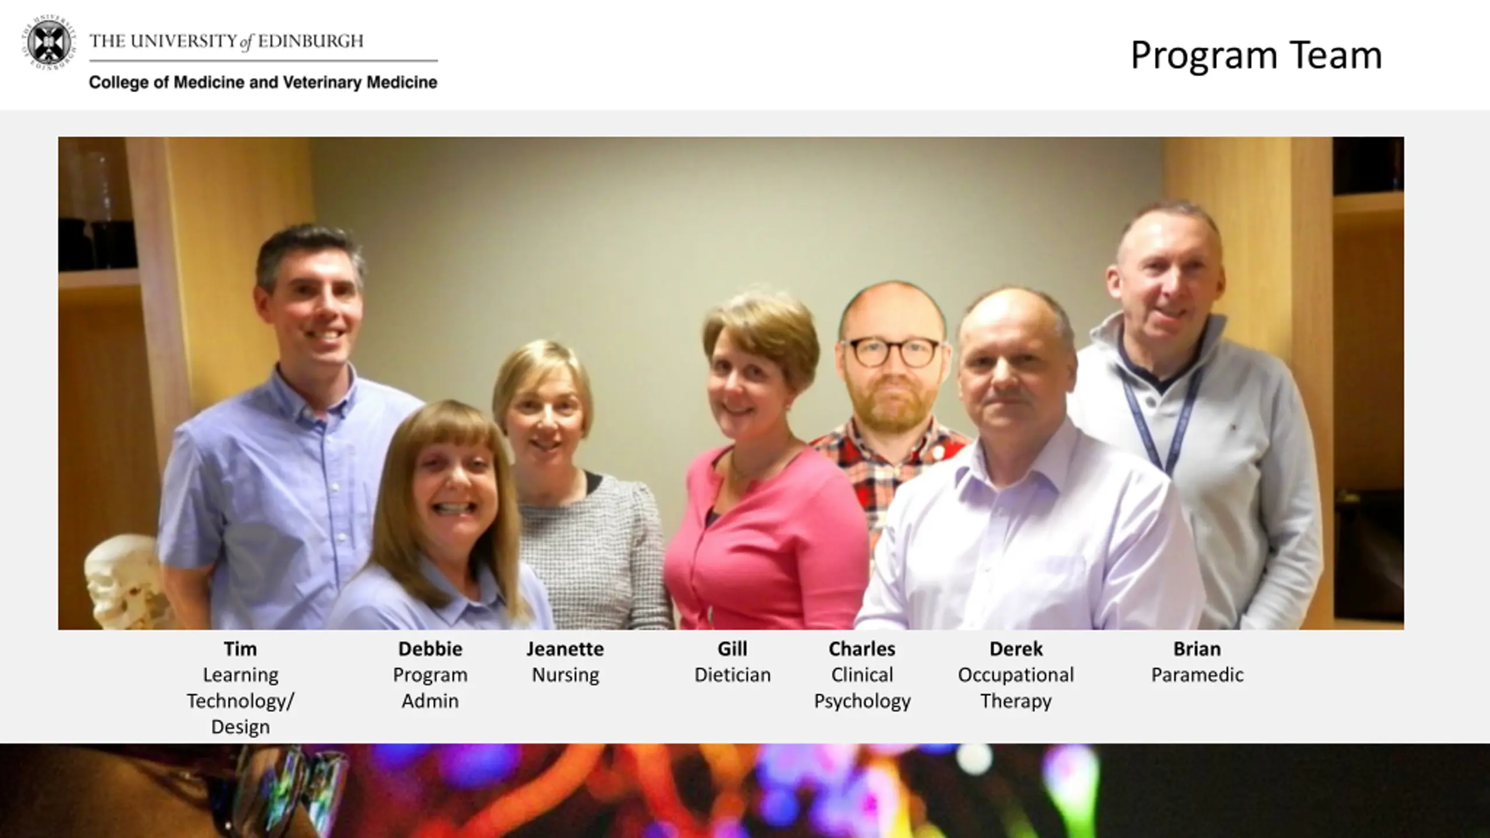Select the 'Program Team' slide title
This screenshot has height=838, width=1490.
pos(1256,56)
